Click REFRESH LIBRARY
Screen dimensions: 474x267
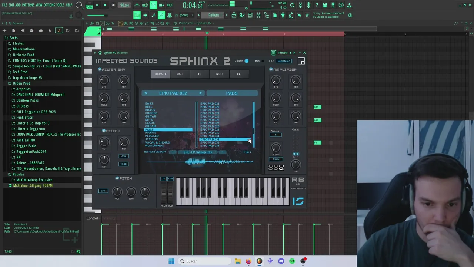pyautogui.click(x=155, y=152)
